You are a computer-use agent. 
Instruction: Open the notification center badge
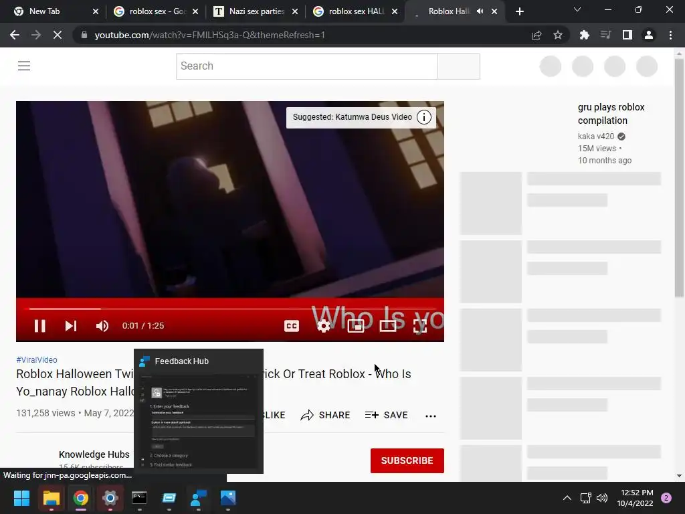[x=666, y=498]
